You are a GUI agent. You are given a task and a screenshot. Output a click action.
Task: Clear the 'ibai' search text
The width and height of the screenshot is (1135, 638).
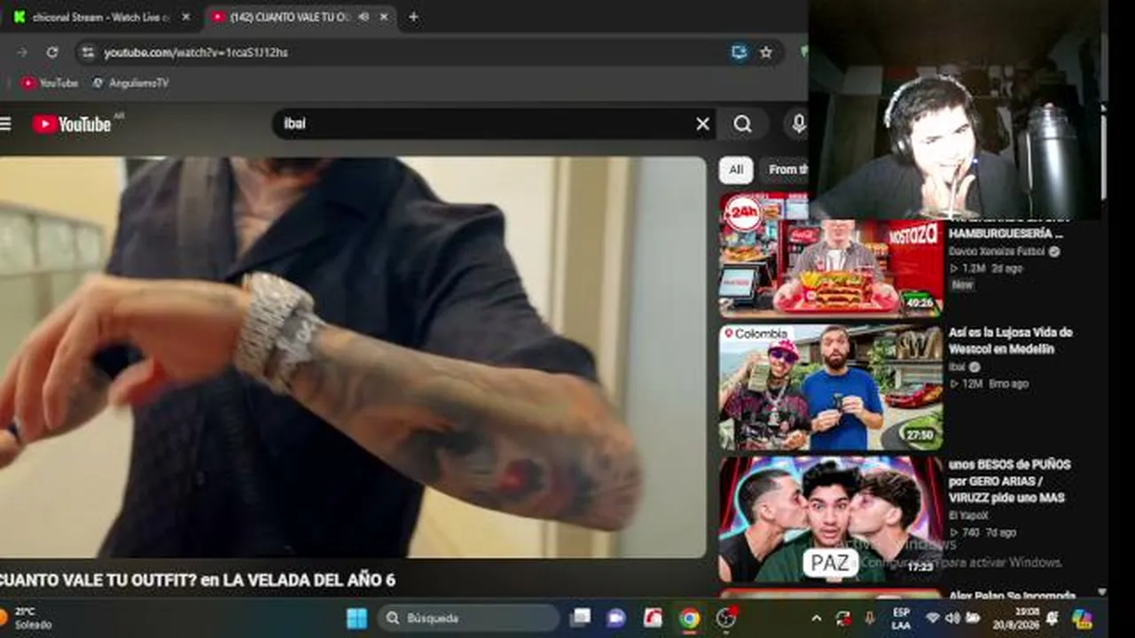703,124
